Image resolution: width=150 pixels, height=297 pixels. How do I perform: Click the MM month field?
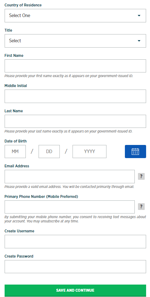coord(15,152)
